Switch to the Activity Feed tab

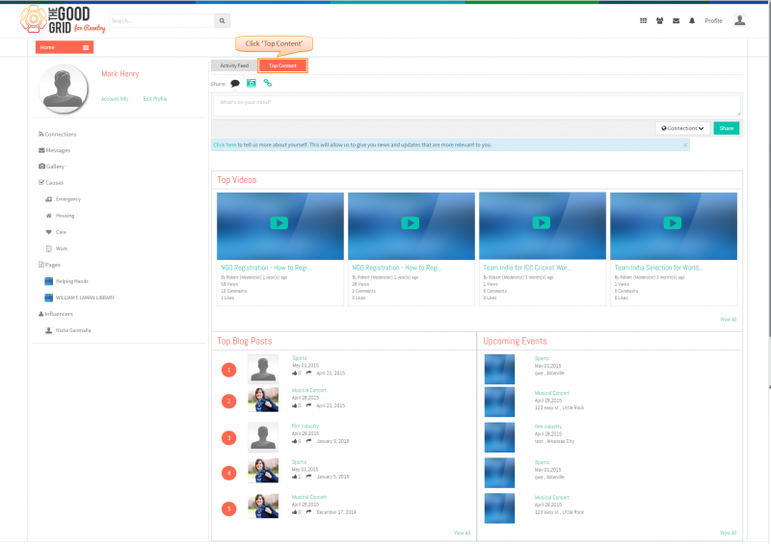[234, 65]
